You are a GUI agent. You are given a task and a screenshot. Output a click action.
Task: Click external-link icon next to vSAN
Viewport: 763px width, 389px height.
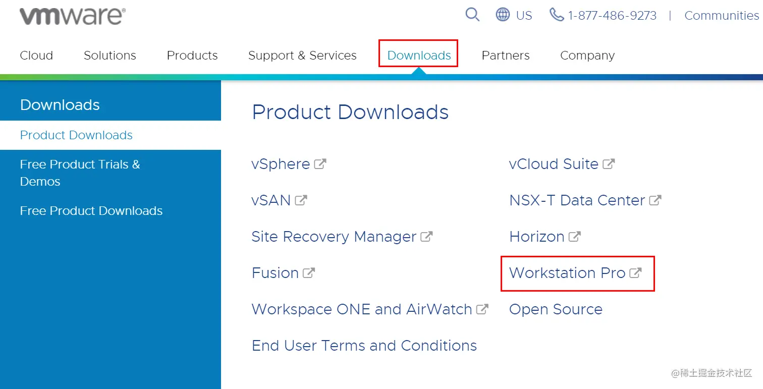tap(301, 200)
